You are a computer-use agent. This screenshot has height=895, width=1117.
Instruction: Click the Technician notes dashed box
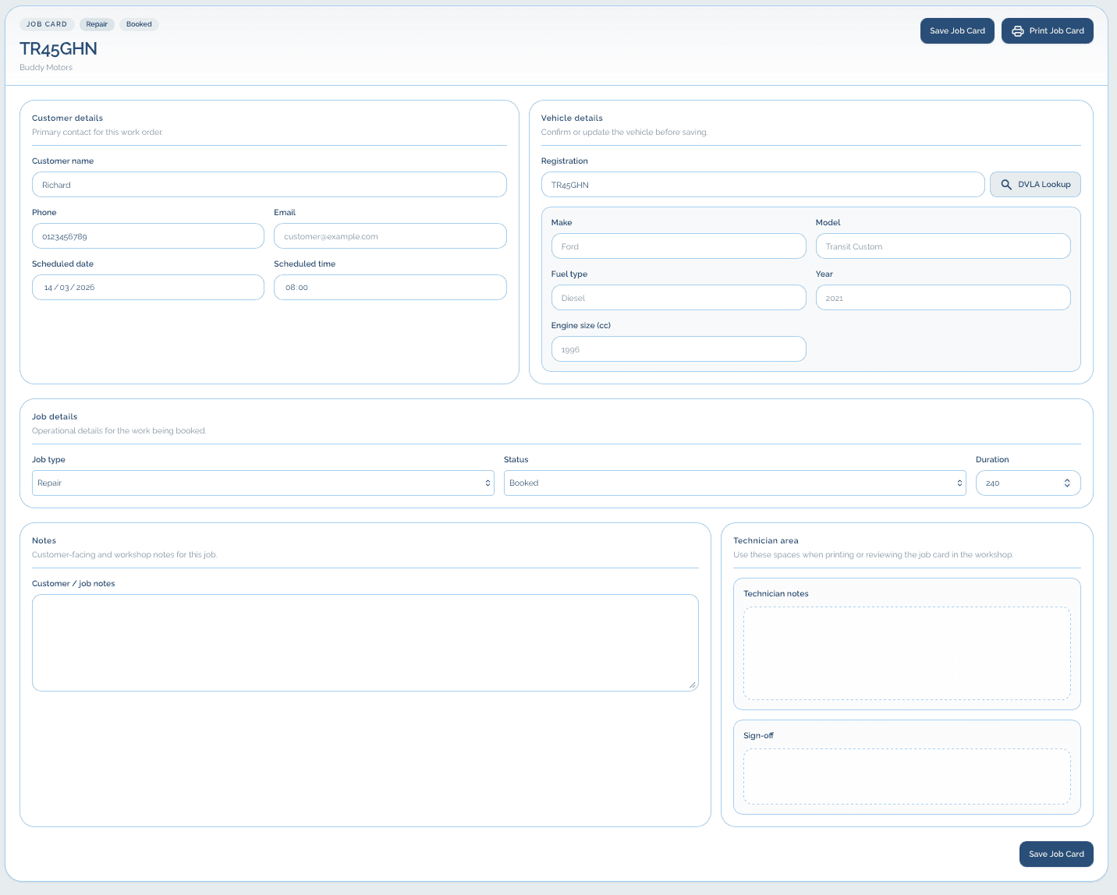point(906,653)
